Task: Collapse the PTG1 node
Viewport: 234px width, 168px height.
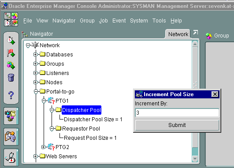Action: click(44, 101)
